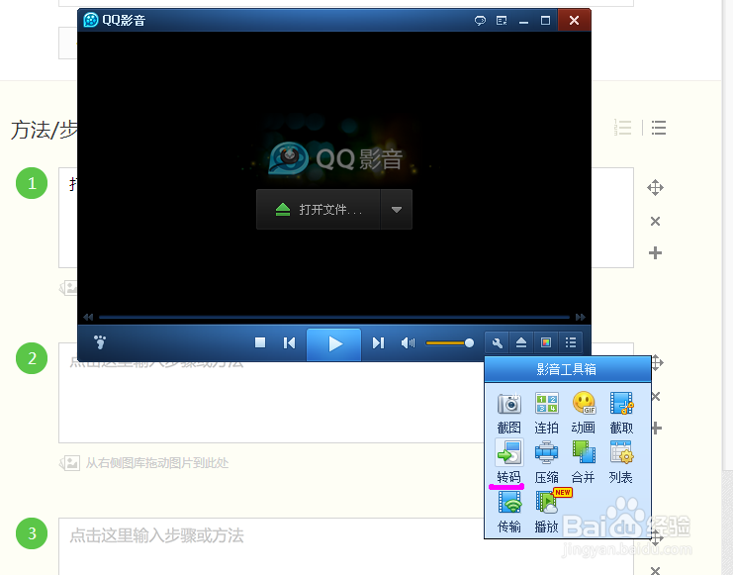Click the color adjustment icon in control bar
Viewport: 733px width, 575px height.
tap(545, 343)
